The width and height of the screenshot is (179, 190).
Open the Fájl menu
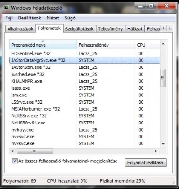pyautogui.click(x=9, y=18)
